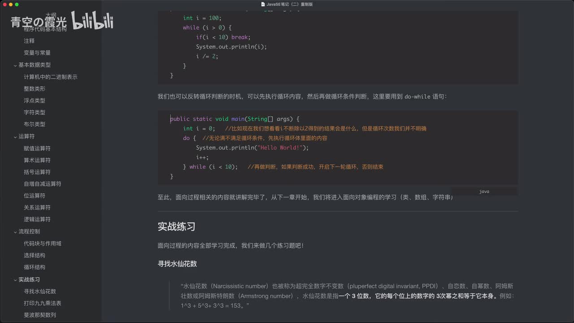Collapse the 实战练习 outline section
The width and height of the screenshot is (574, 323).
(x=15, y=280)
